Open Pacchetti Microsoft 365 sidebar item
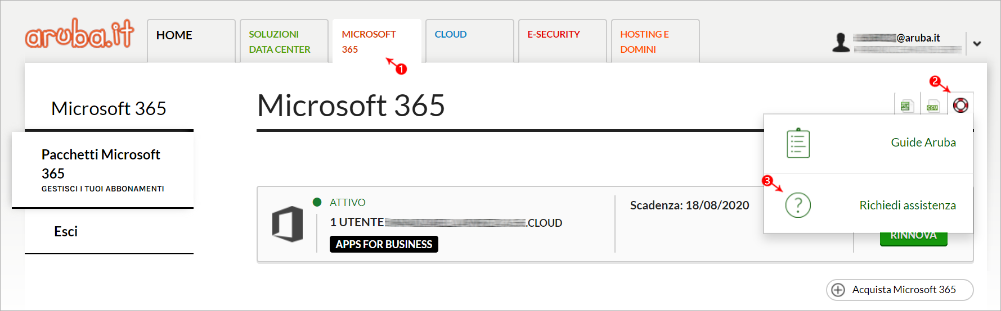This screenshot has width=1001, height=311. (x=102, y=170)
